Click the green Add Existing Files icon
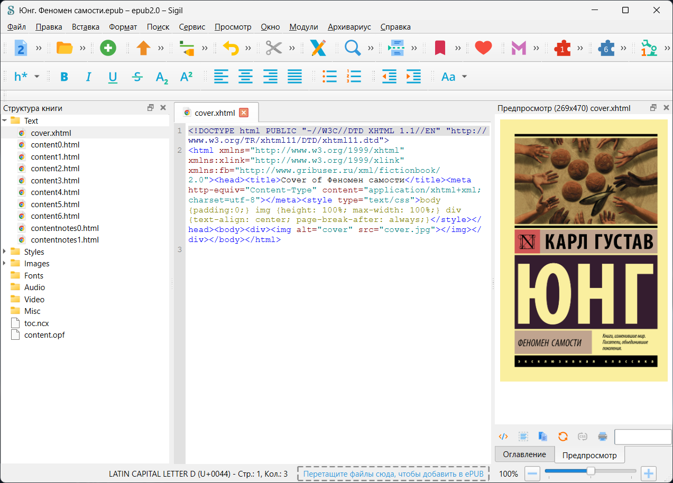The width and height of the screenshot is (673, 483). [108, 48]
